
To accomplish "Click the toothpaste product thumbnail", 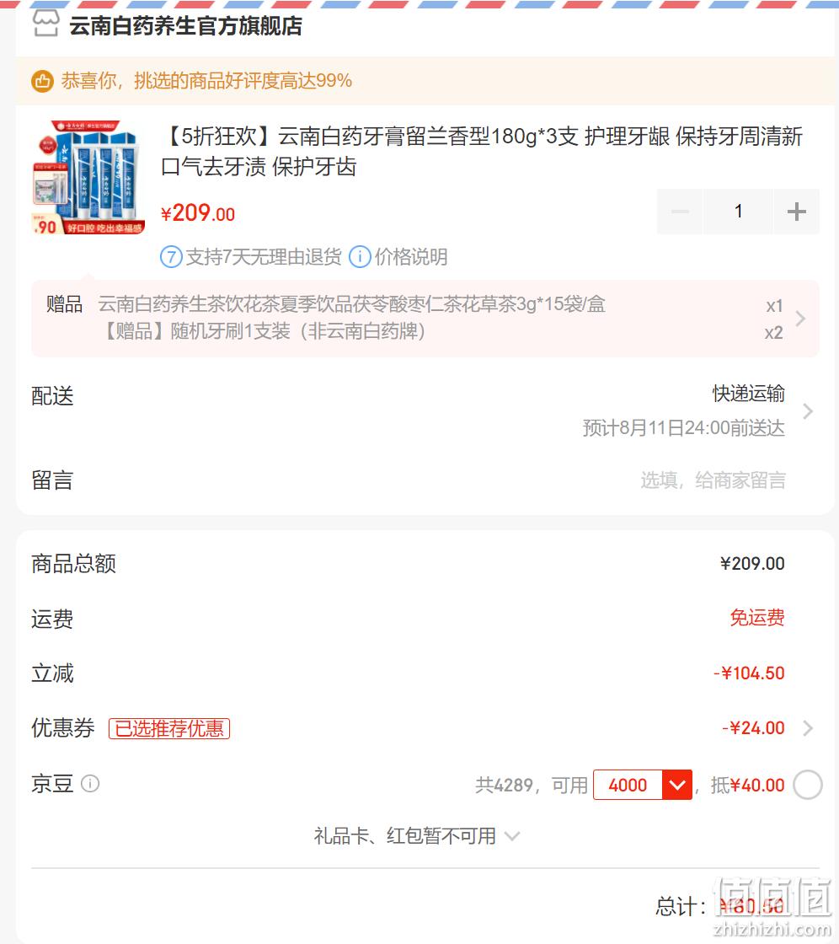I will (88, 177).
